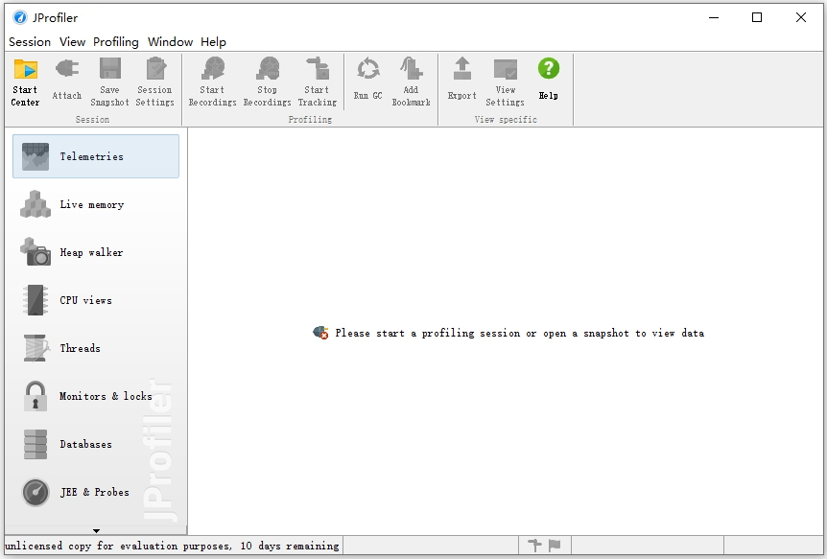
Task: Open the Start Center
Action: [x=25, y=82]
